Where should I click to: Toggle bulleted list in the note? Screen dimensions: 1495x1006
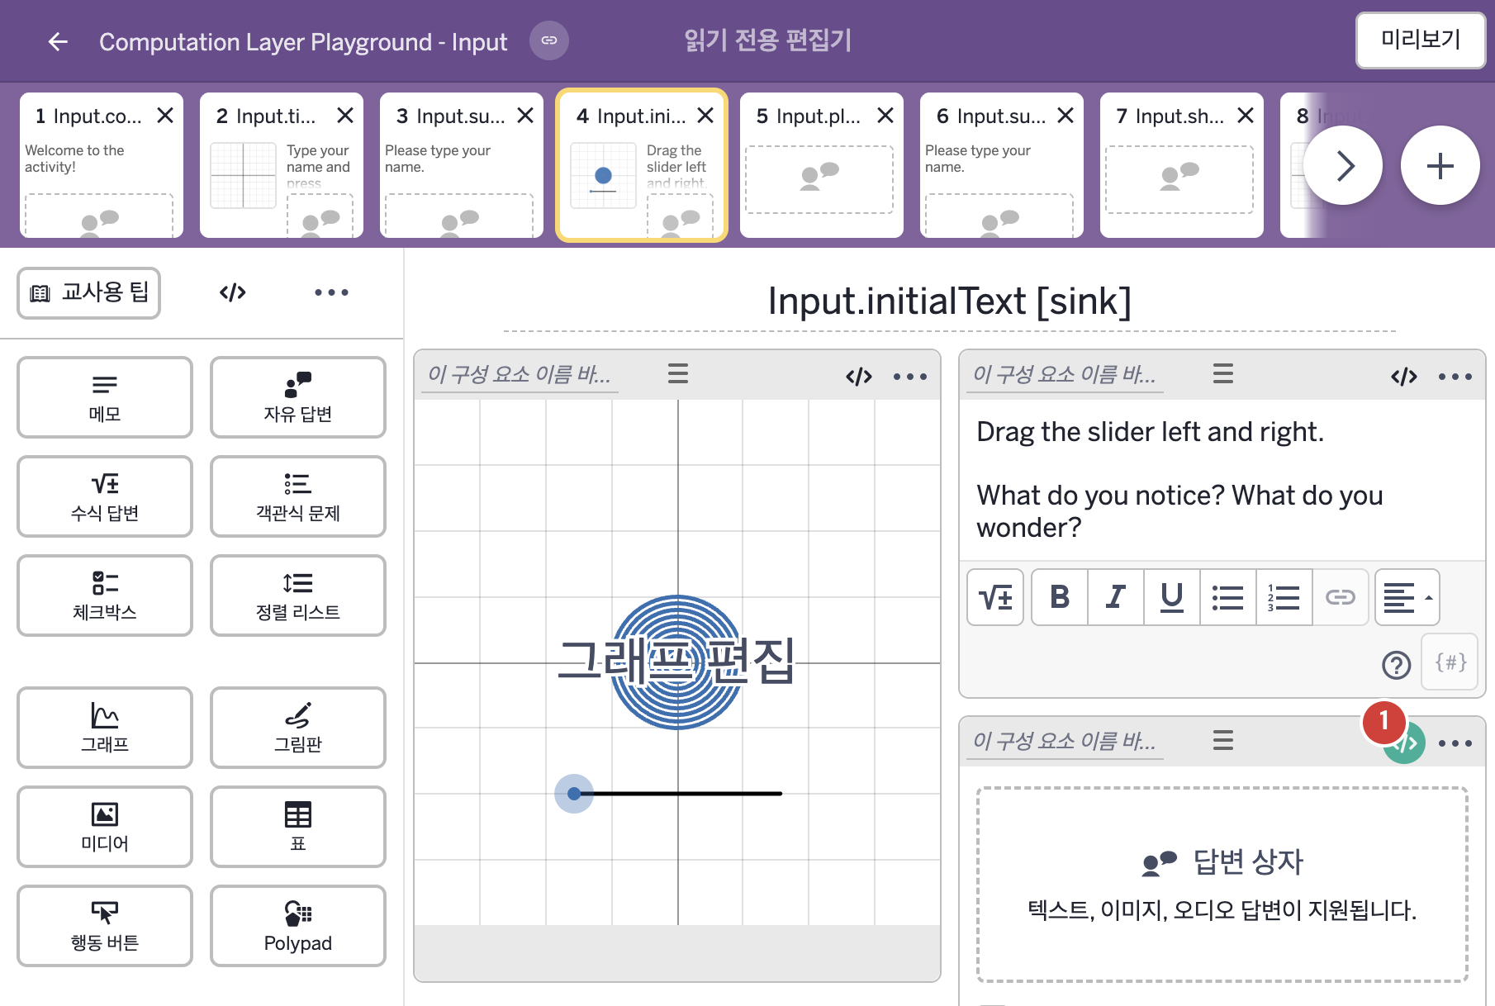tap(1228, 597)
